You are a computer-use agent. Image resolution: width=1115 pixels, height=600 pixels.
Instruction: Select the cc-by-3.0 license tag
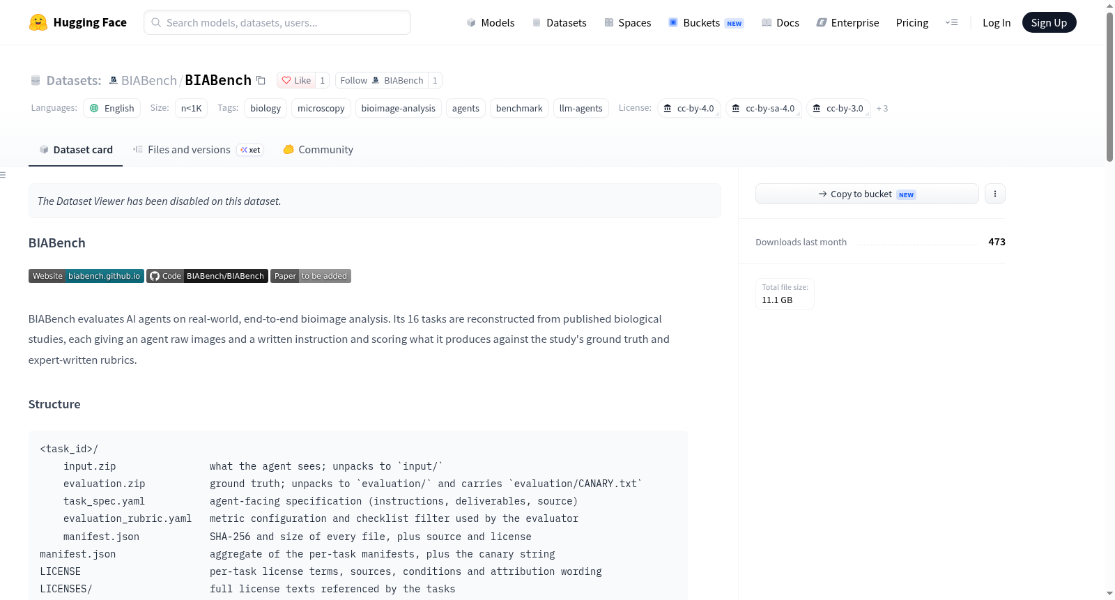pos(838,108)
